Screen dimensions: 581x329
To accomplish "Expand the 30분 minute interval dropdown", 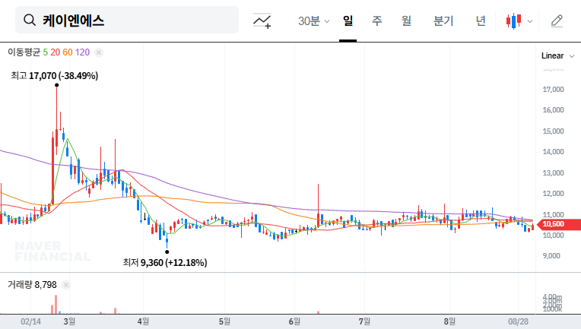I will pos(313,21).
